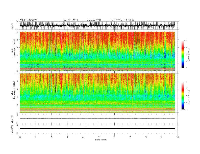Click the "-3" label on ch.2 color scale
200x154 pixels.
tap(186, 82)
